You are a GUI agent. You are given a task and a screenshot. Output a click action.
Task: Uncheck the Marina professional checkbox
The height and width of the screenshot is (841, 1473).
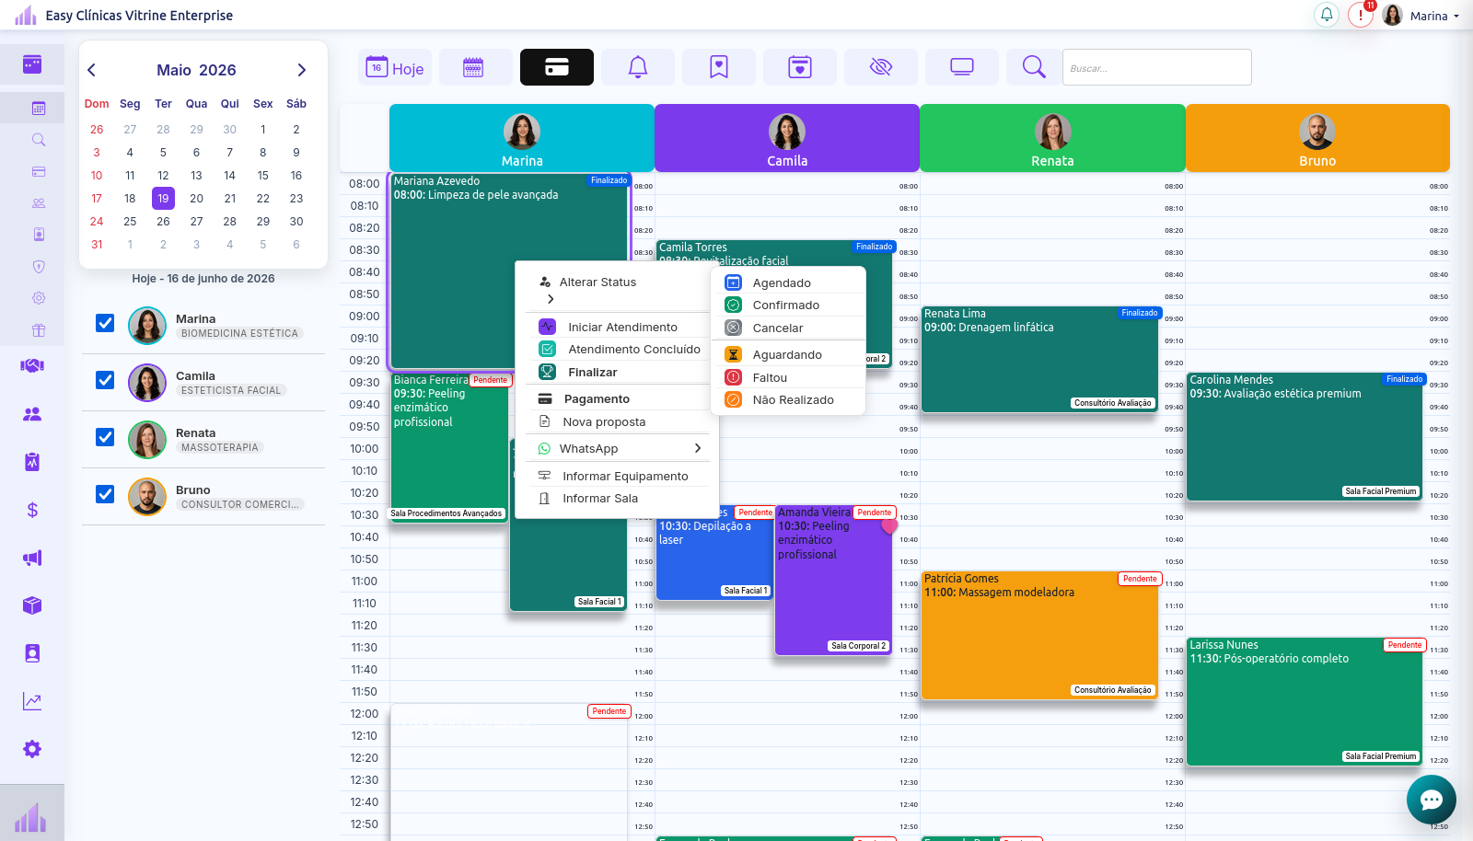click(105, 323)
